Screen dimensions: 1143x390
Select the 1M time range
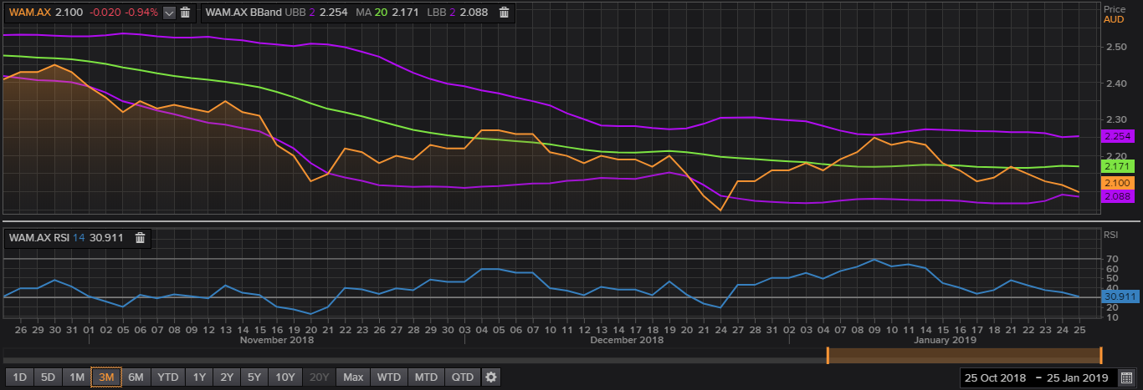77,377
